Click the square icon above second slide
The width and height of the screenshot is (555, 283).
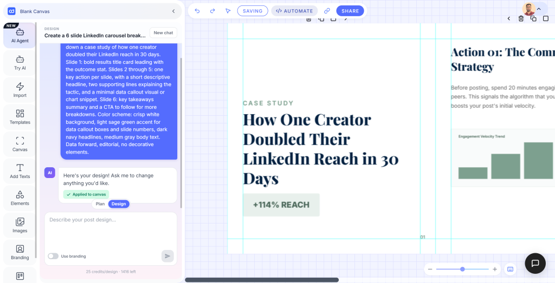tap(545, 18)
